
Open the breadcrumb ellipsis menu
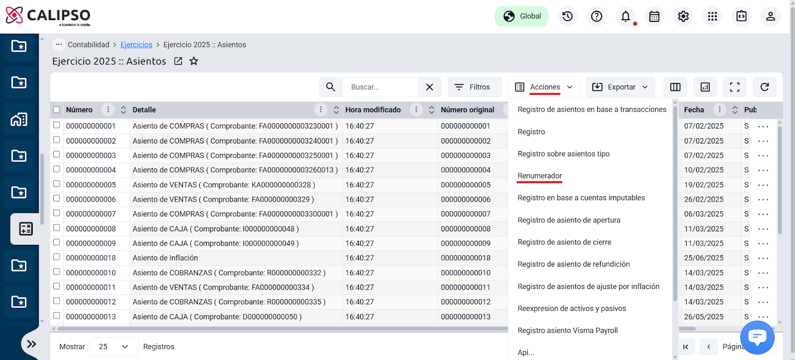tap(59, 44)
